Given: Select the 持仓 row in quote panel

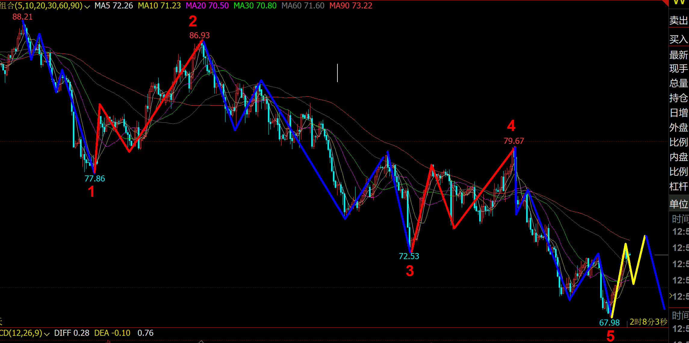Looking at the screenshot, I should [678, 98].
